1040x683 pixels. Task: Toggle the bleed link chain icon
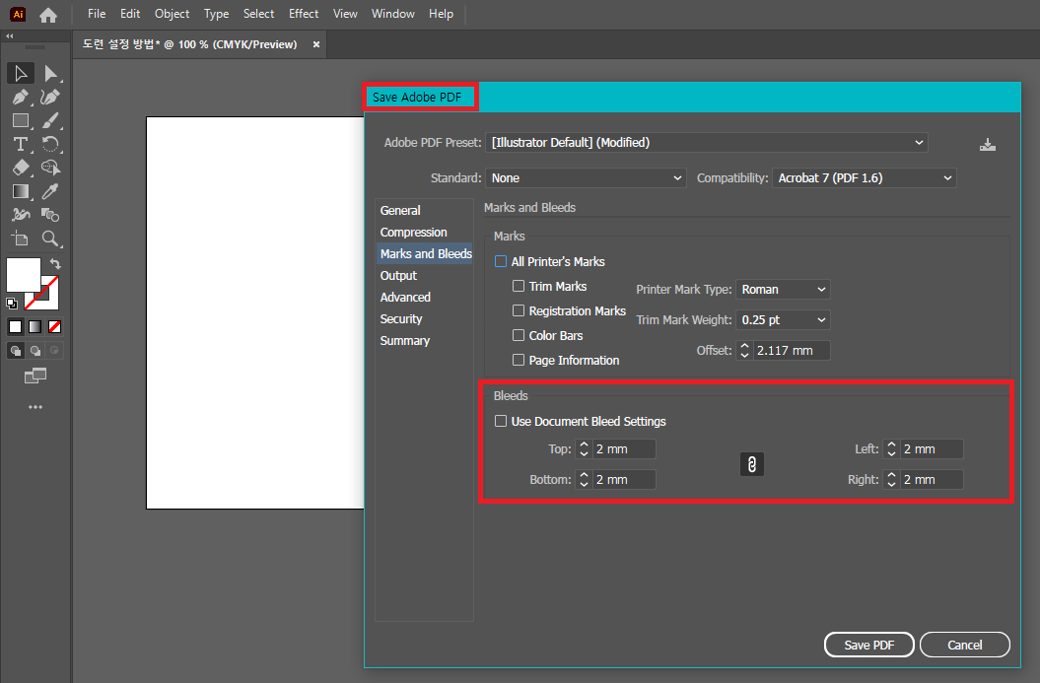point(751,464)
